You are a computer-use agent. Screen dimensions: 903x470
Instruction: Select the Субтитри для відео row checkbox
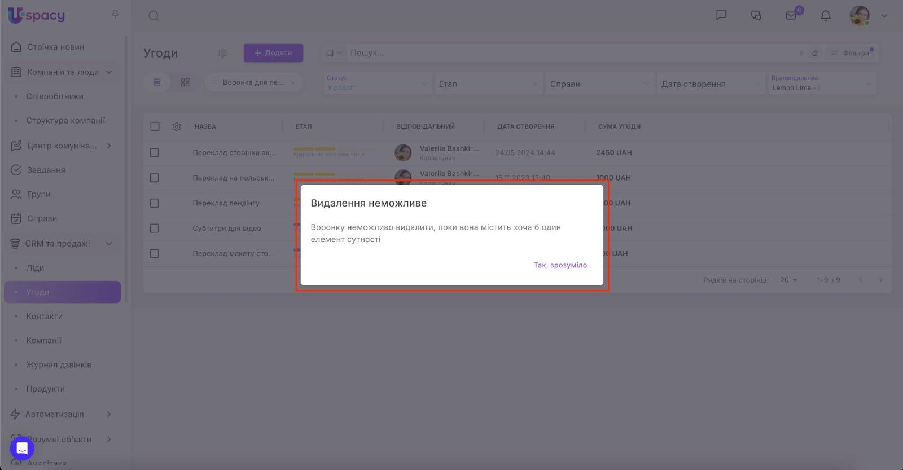click(x=155, y=229)
